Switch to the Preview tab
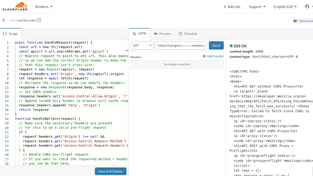Image resolution: width=313 pixels, height=176 pixels. tap(162, 34)
